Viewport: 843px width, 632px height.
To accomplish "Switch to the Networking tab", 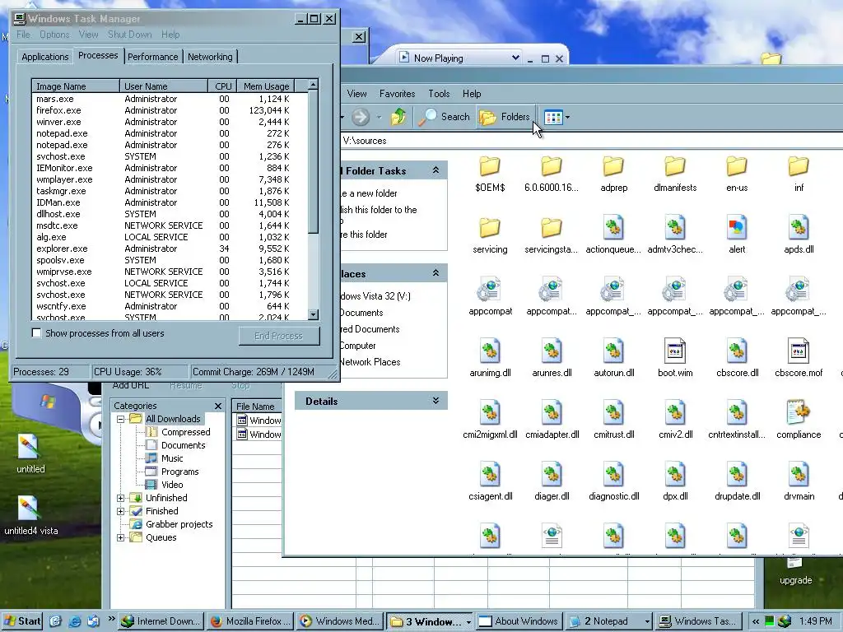I will click(x=210, y=57).
